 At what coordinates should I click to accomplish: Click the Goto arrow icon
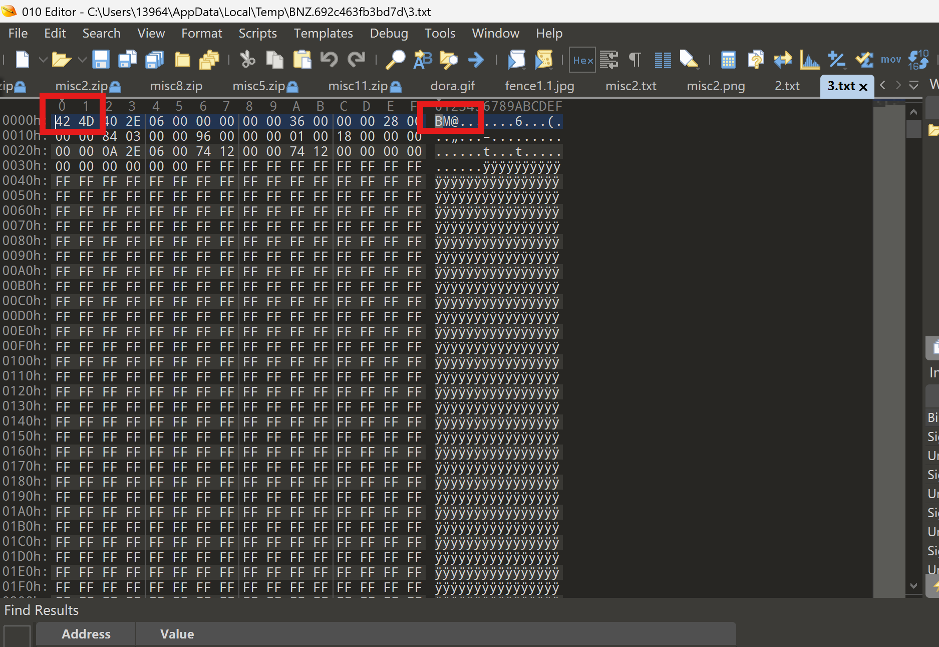tap(476, 60)
